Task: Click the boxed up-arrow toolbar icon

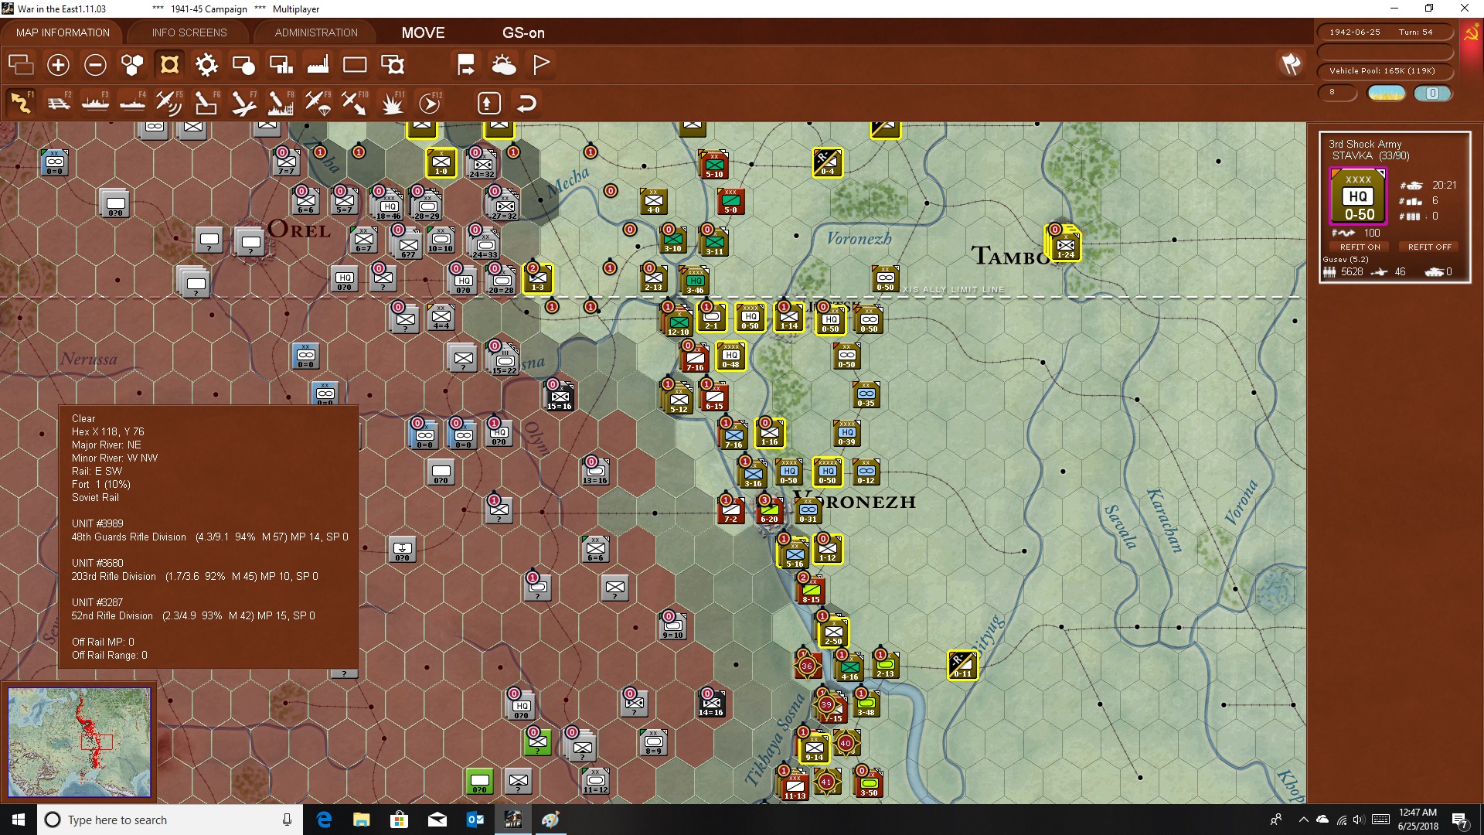Action: point(488,103)
